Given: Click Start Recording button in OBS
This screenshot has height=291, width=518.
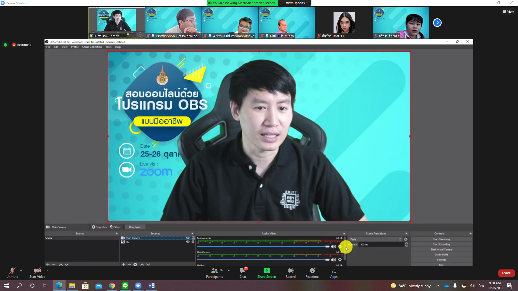Looking at the screenshot, I should (441, 244).
